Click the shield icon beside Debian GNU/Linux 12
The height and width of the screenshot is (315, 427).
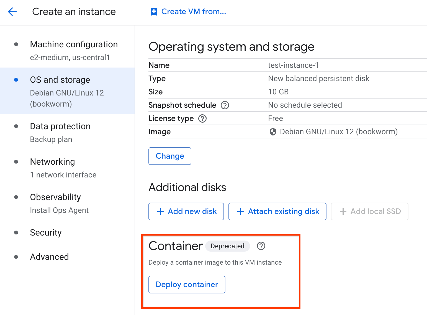(x=273, y=132)
